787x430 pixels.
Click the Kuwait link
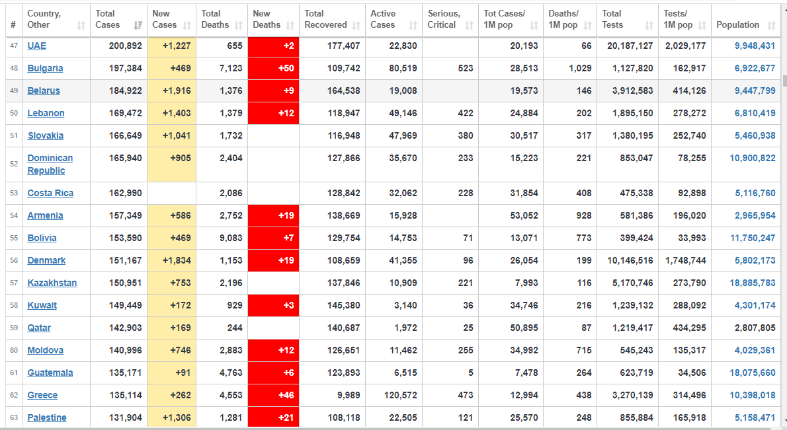click(42, 305)
